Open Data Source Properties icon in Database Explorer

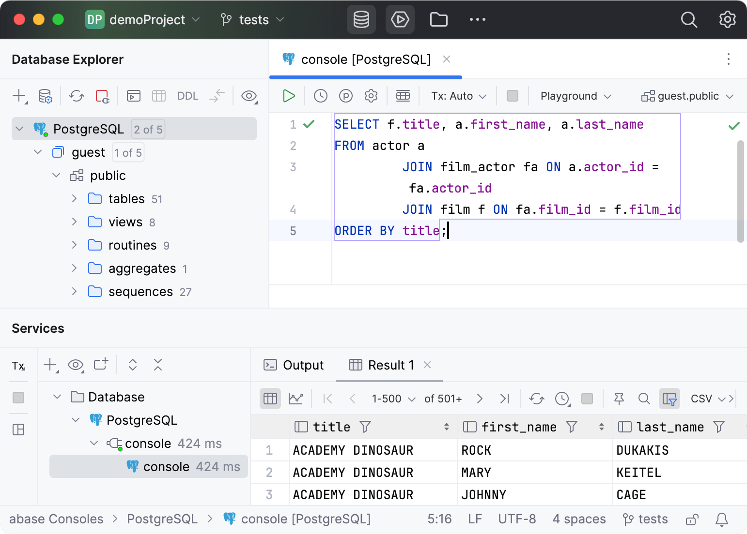tap(45, 96)
